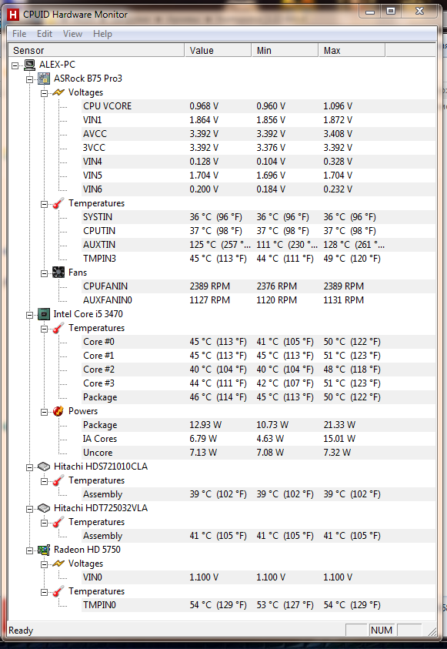Click the Hitachi HDS721010CLA drive icon
The width and height of the screenshot is (447, 649).
[x=44, y=467]
